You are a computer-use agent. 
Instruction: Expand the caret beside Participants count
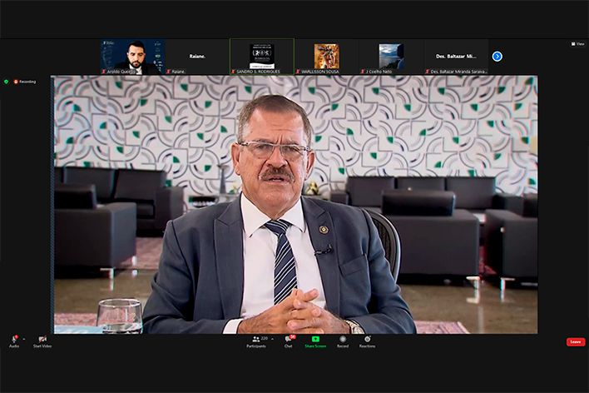(272, 339)
